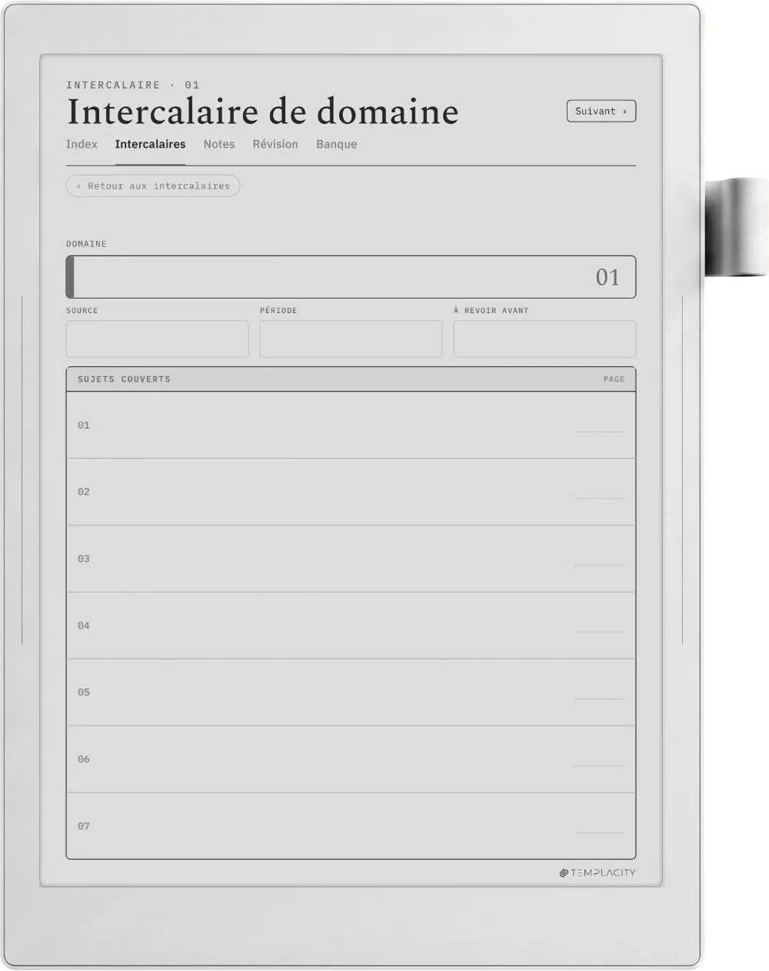Select subject row 04
This screenshot has height=971, width=769.
pyautogui.click(x=351, y=626)
